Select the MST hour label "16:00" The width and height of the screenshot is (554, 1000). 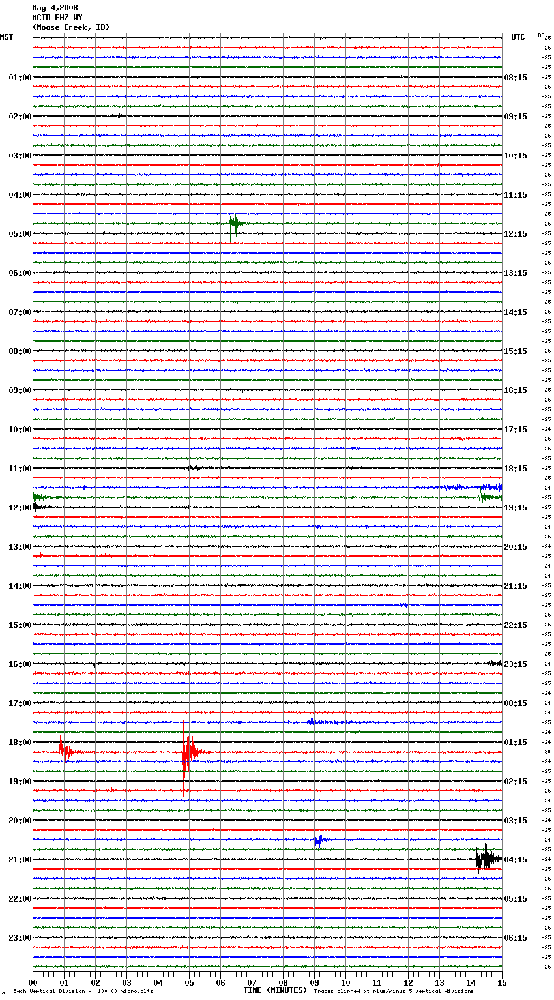click(20, 664)
